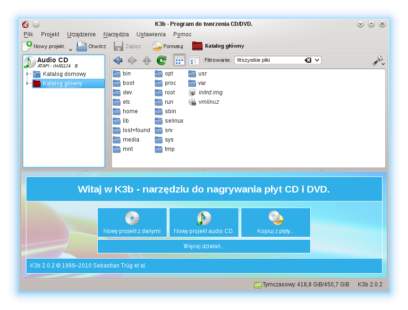
Task: Select the sbin folder
Action: 165,111
